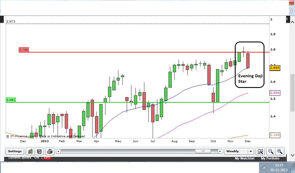This screenshot has height=173, width=295.
Task: Click the horizontal timeline scrollbar thumb
Action: [203, 151]
